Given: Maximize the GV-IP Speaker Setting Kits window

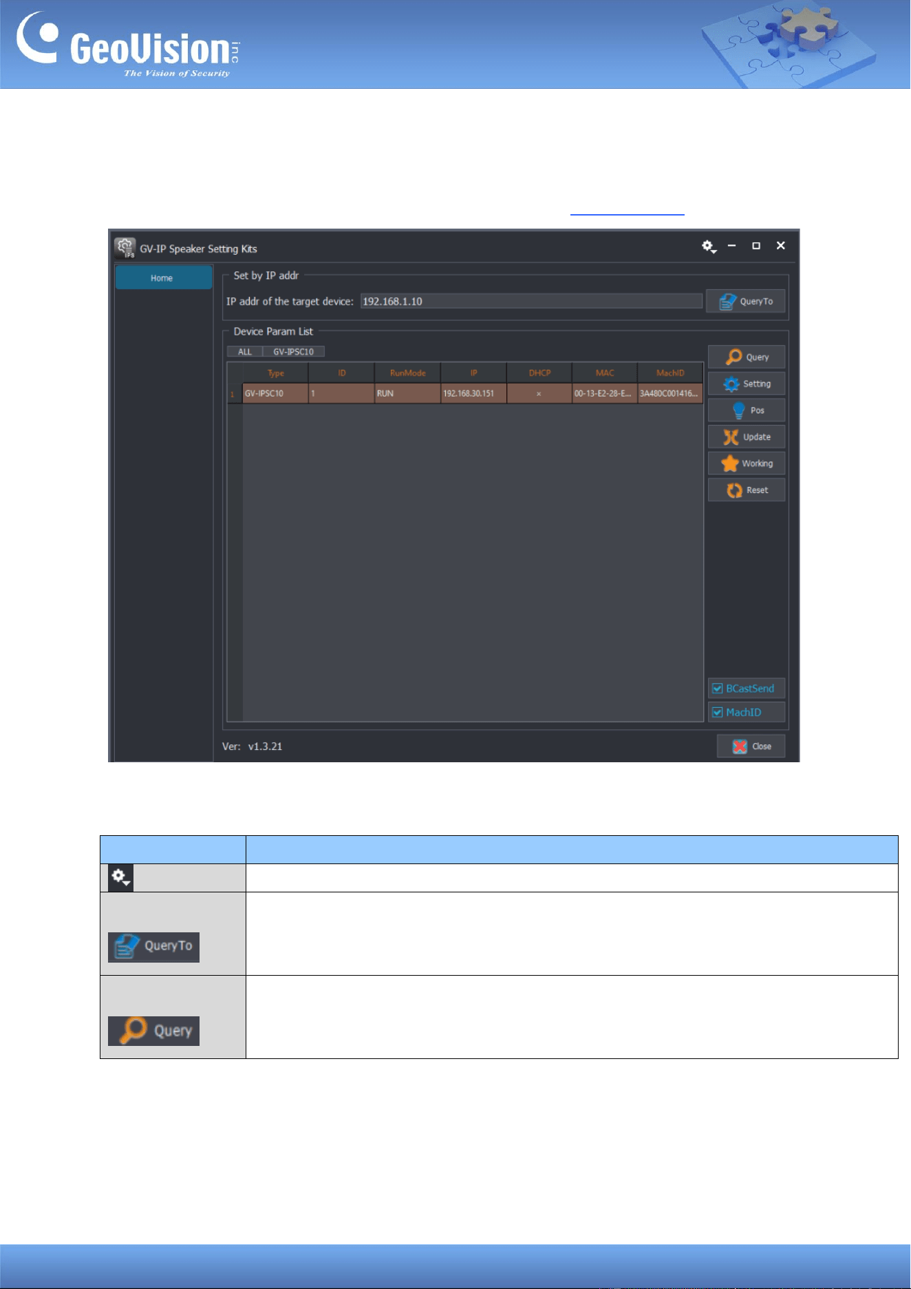Looking at the screenshot, I should coord(756,246).
